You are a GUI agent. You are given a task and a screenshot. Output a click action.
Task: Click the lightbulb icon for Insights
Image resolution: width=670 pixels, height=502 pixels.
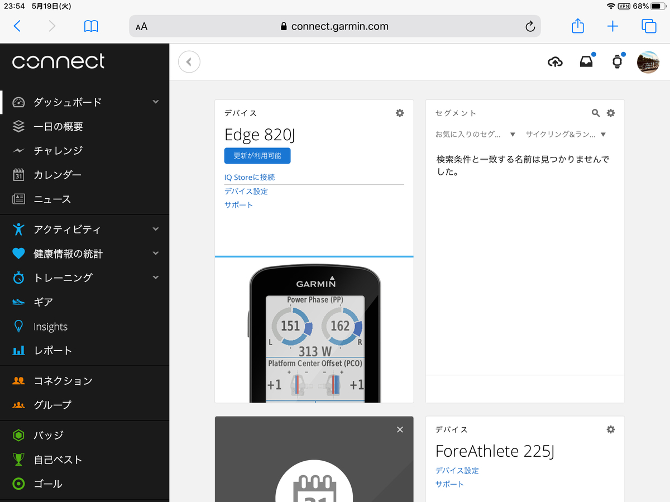(18, 327)
